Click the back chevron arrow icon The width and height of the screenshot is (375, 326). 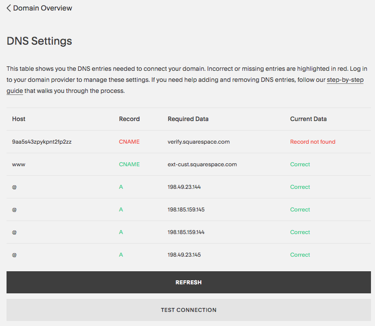click(x=9, y=8)
